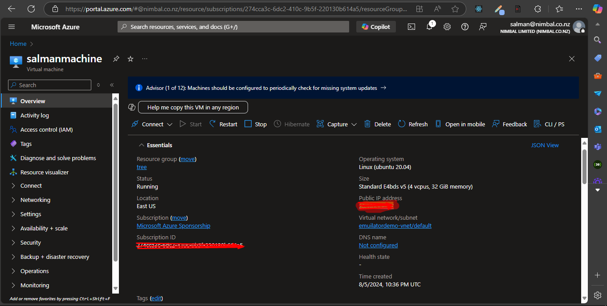Open the Connect dropdown in toolbar

pos(152,124)
